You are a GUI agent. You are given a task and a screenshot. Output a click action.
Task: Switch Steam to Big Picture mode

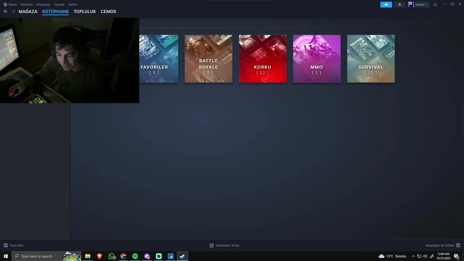click(435, 4)
